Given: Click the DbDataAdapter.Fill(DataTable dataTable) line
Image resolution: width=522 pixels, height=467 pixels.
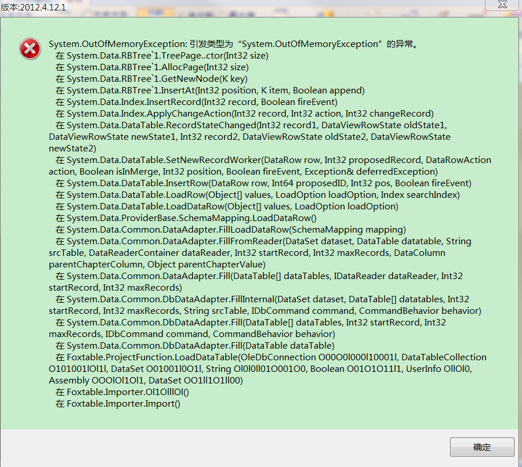Looking at the screenshot, I should tap(195, 346).
